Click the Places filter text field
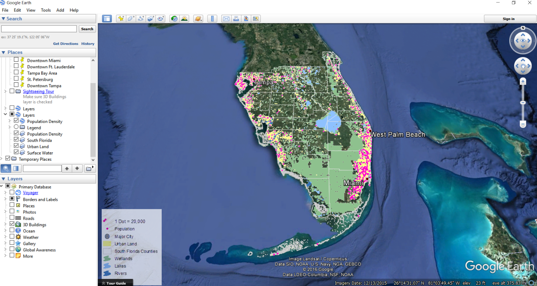The image size is (537, 286). 42,168
